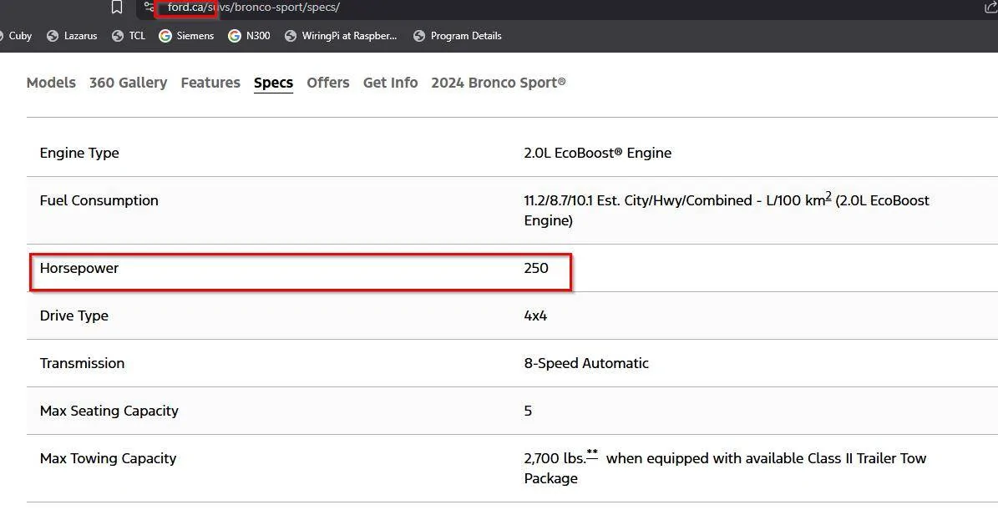Viewport: 998px width, 520px height.
Task: Open the N300 bookmark
Action: (249, 36)
